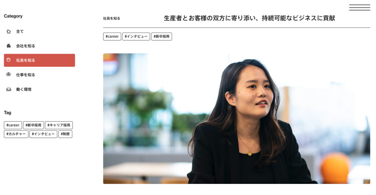Select the highlighted 社員を知る category
376x195 pixels.
pos(39,60)
